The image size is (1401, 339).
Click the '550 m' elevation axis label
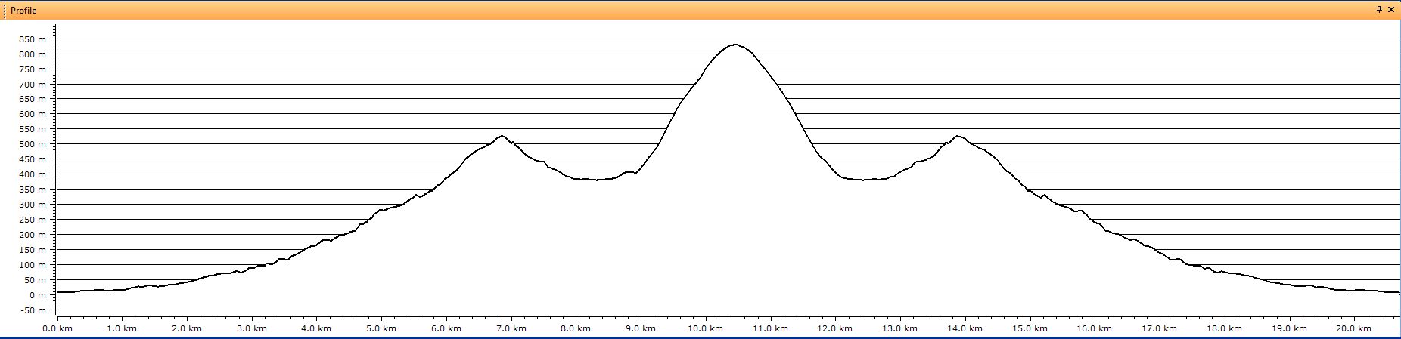[33, 129]
